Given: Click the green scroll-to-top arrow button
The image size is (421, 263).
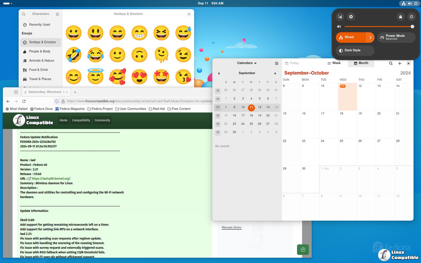Looking at the screenshot, I should coord(303,250).
